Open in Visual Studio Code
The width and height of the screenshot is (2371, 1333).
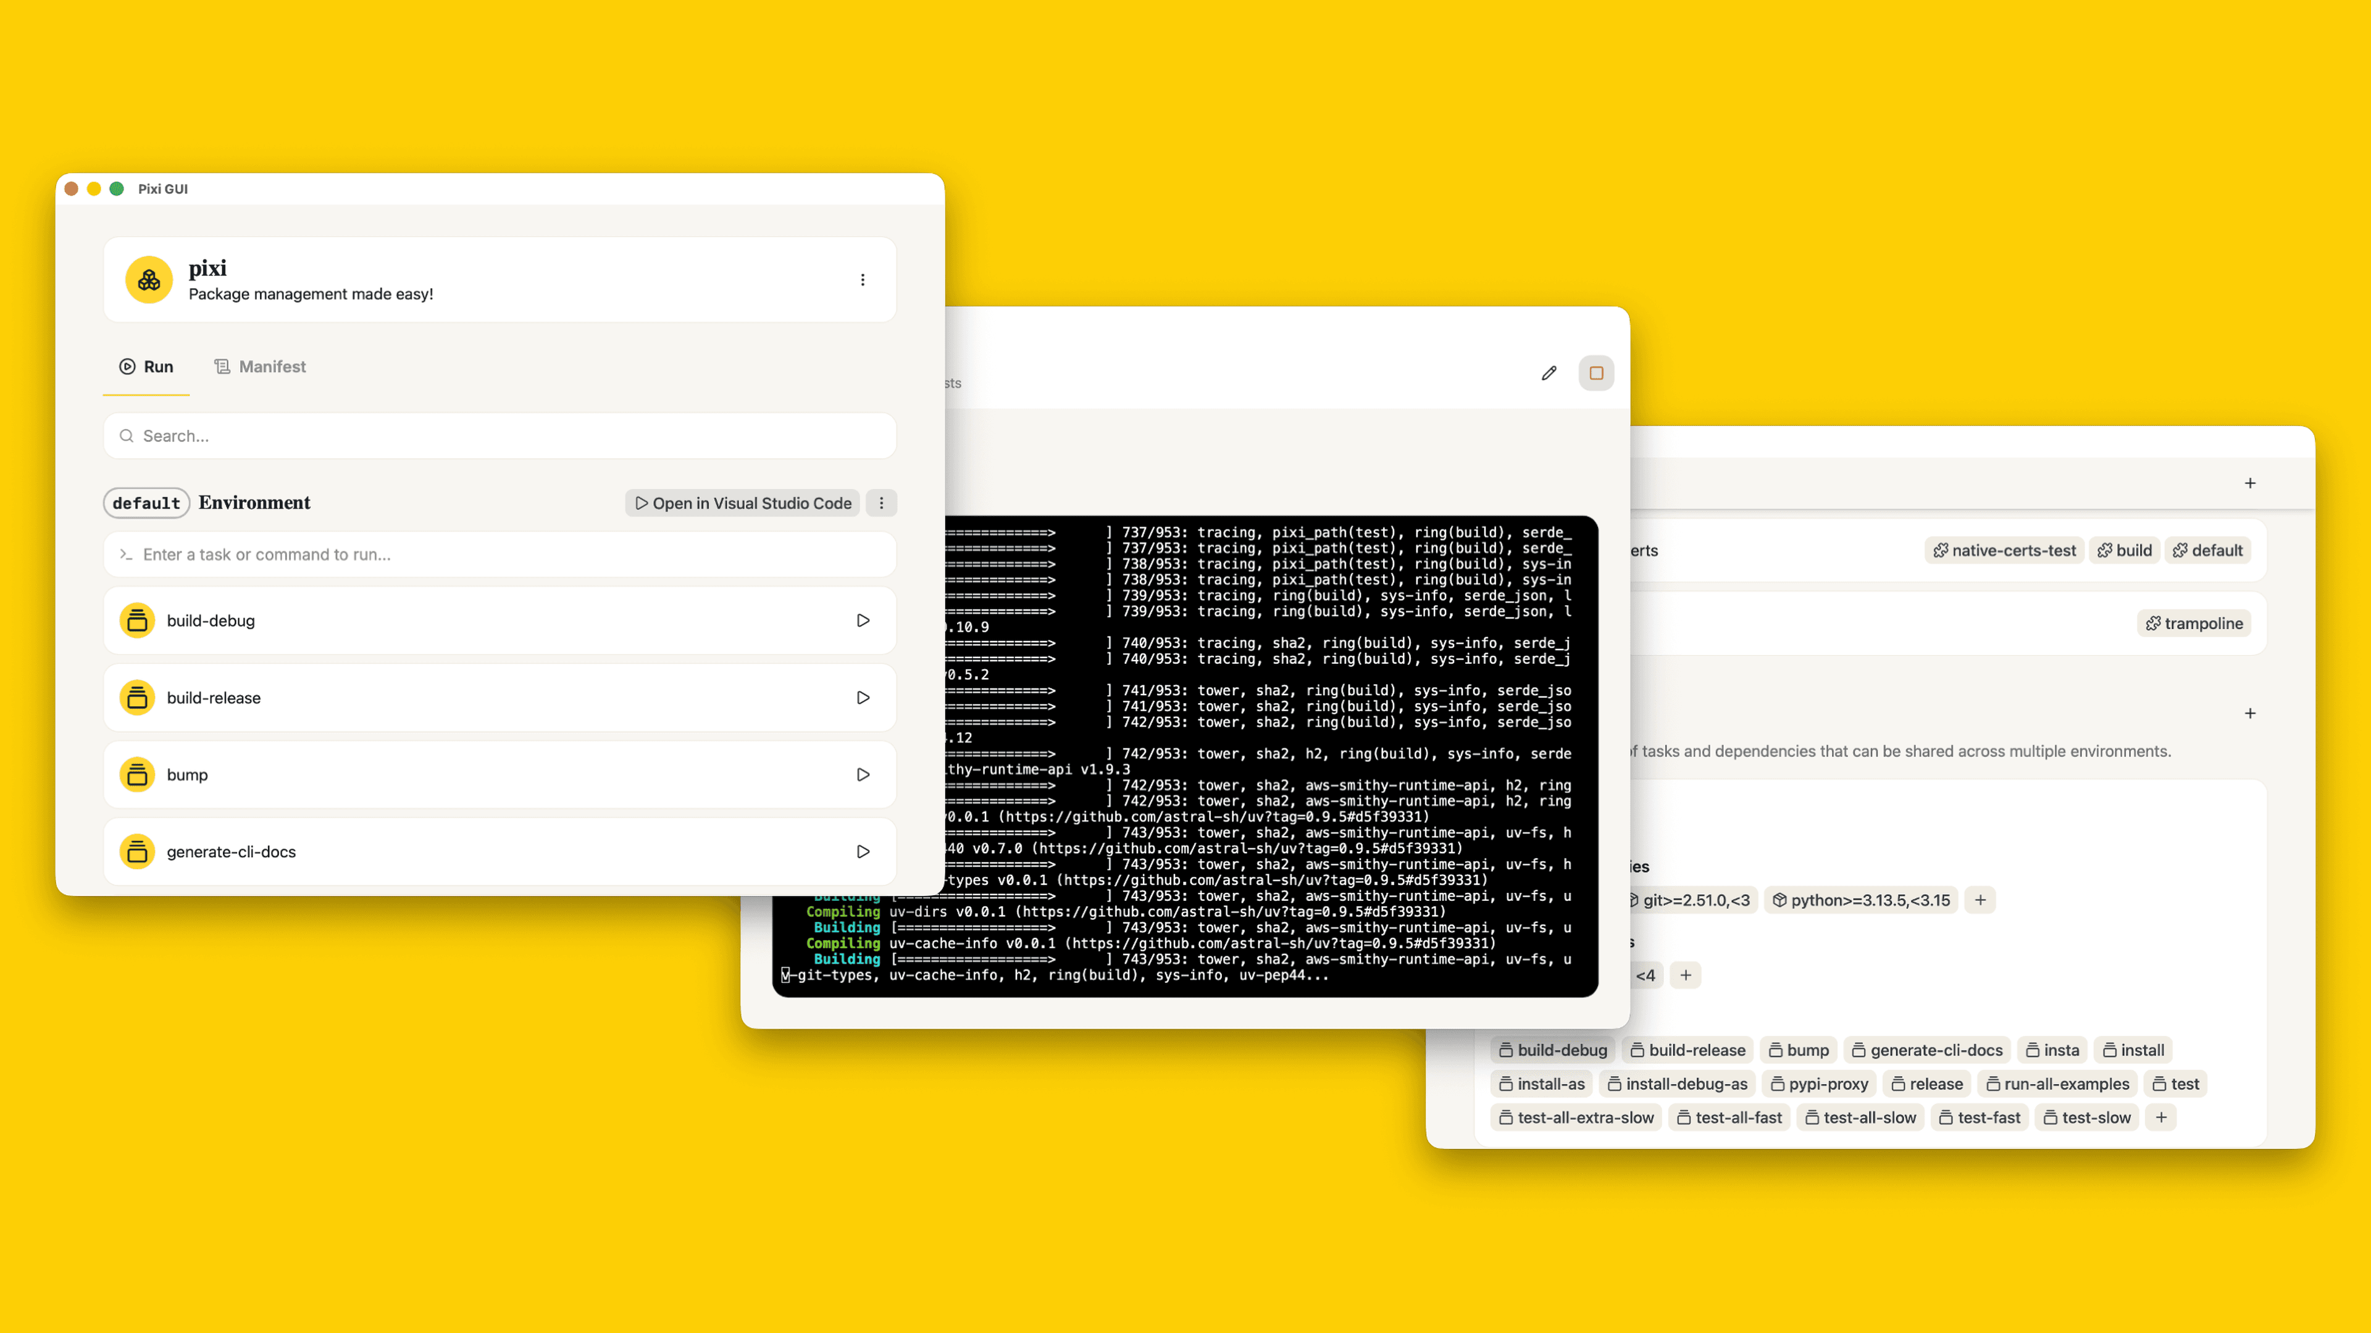[742, 503]
